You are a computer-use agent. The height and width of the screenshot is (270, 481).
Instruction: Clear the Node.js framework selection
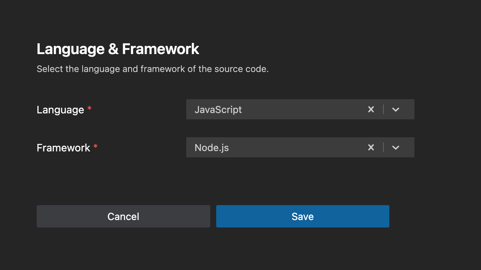tap(371, 147)
